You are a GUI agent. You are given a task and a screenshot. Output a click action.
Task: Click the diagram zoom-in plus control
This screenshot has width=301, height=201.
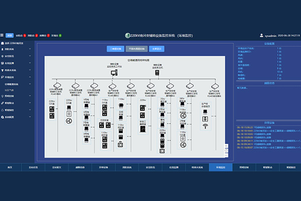click(226, 146)
